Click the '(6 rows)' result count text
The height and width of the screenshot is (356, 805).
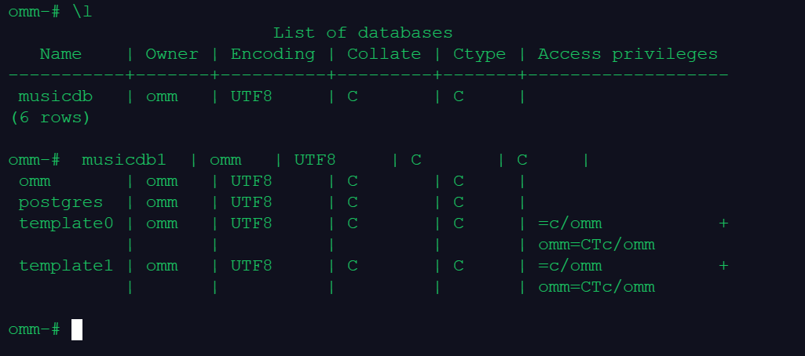tap(49, 118)
